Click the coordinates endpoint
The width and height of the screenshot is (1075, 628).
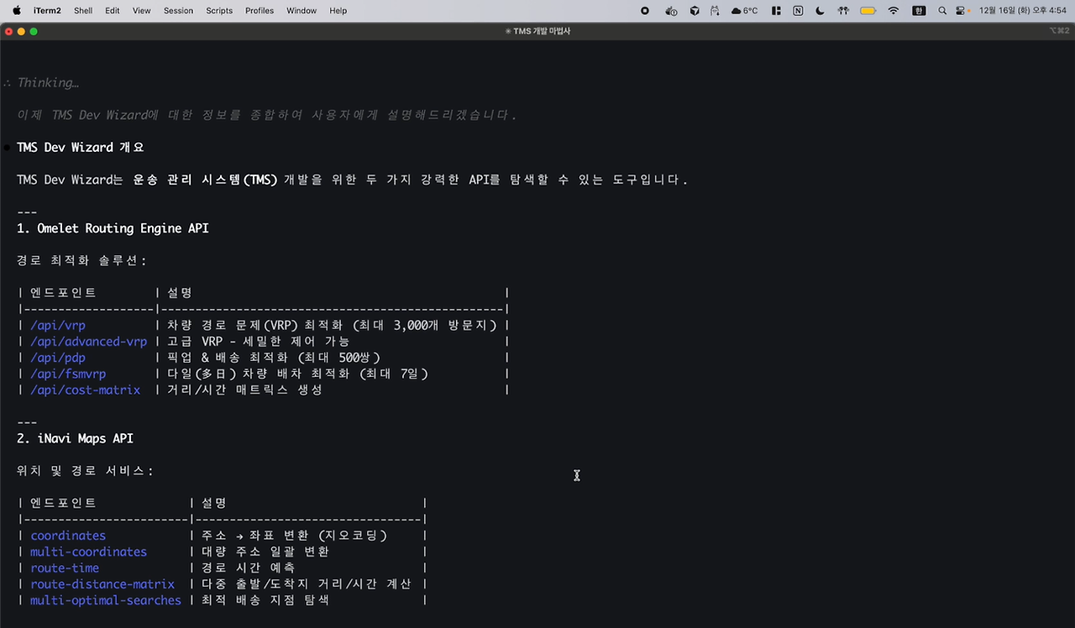pos(68,536)
